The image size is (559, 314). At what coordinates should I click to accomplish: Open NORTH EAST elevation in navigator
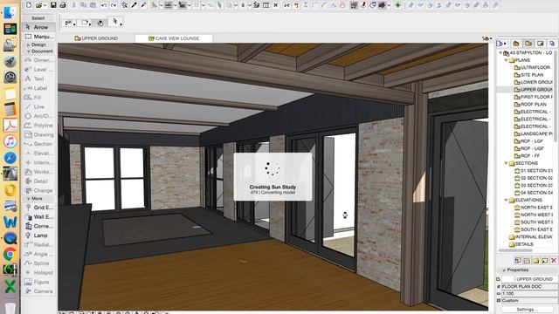pos(534,208)
